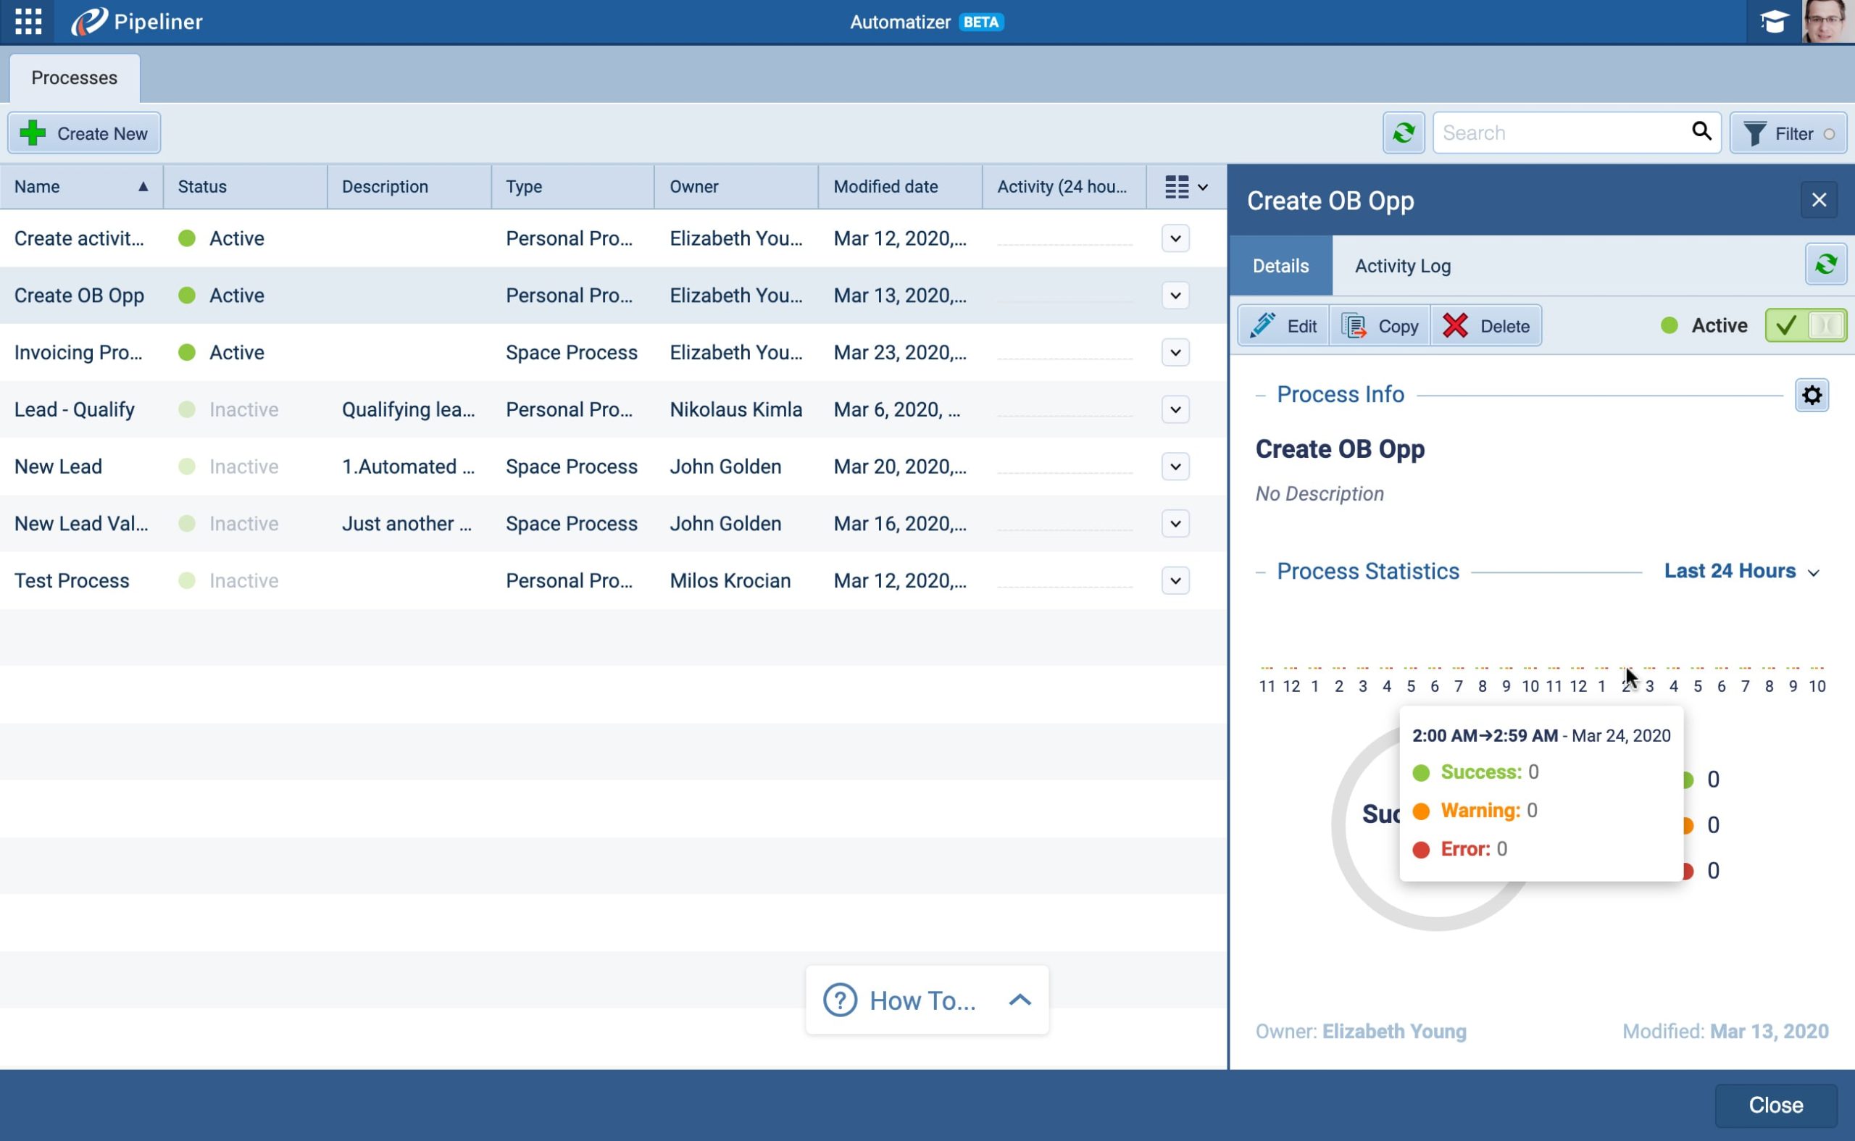This screenshot has height=1141, width=1855.
Task: Collapse the How To... help panel
Action: click(1019, 1000)
